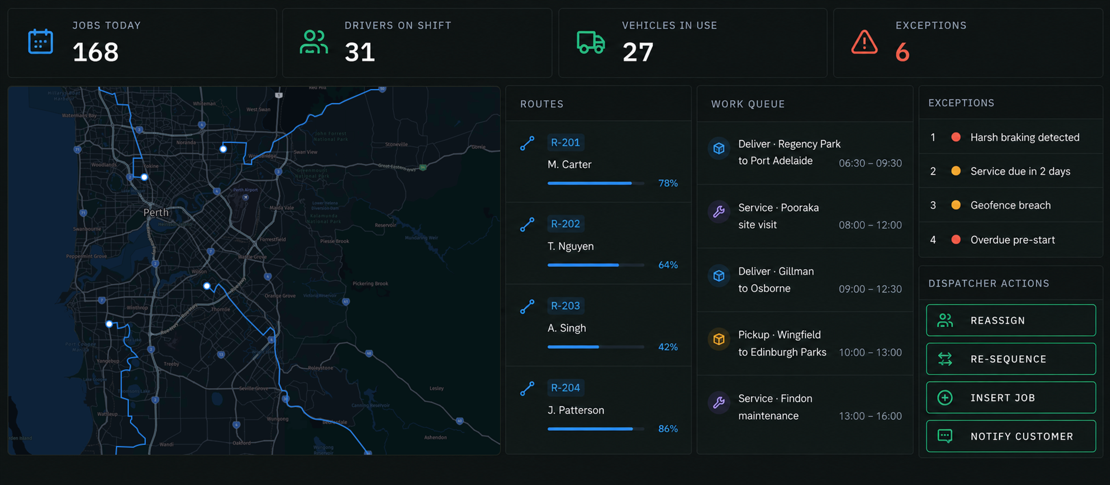Click the wrench icon for Findon maintenance
The image size is (1110, 485).
coord(719,403)
